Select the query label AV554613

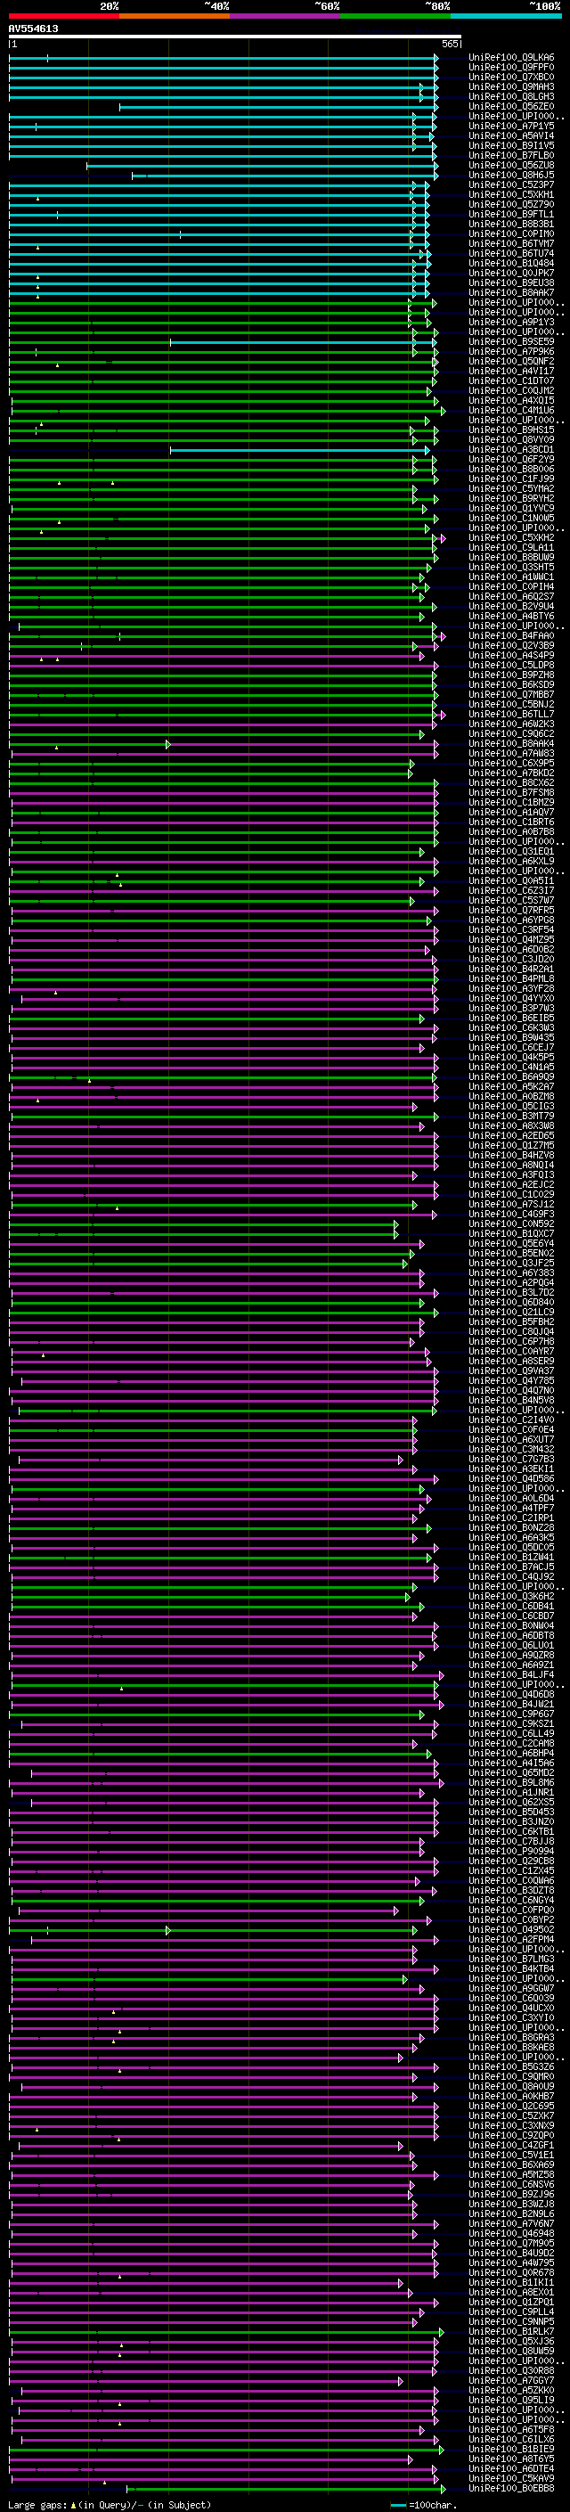coord(33,29)
